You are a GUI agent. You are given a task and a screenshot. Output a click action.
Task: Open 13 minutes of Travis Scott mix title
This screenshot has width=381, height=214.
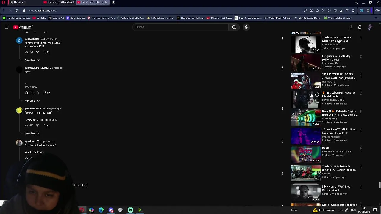point(339,131)
